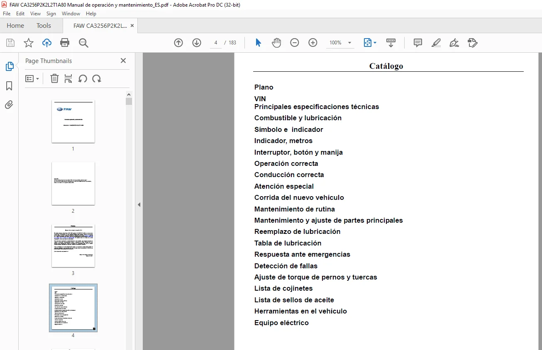The image size is (542, 350).
Task: Click 'Plano' catalog entry
Action: (264, 87)
